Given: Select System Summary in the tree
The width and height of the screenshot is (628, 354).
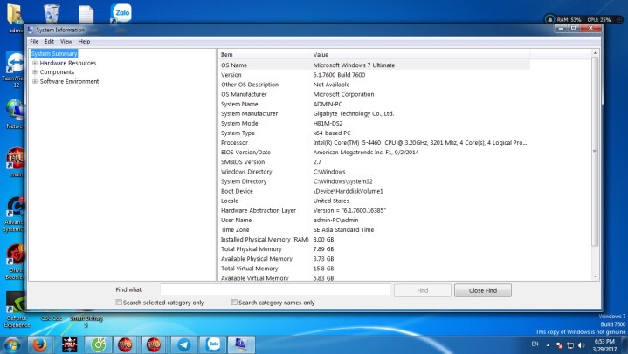Looking at the screenshot, I should pos(54,53).
